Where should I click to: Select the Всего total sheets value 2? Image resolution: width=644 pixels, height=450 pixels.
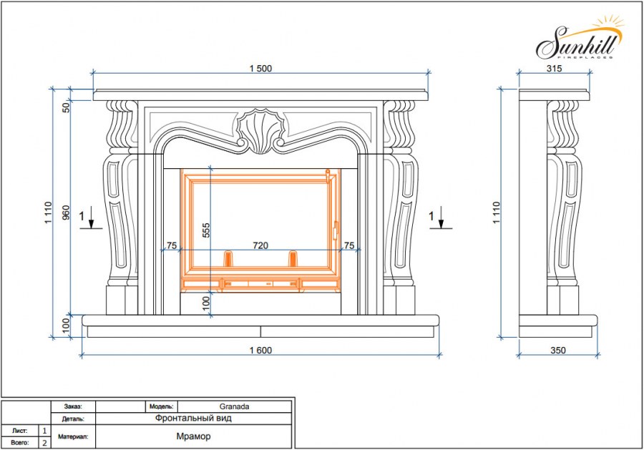[45, 443]
